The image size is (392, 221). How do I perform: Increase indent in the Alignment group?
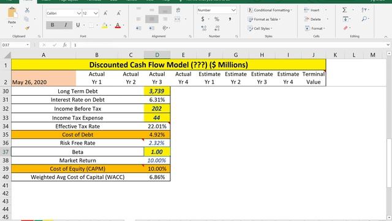(x=151, y=28)
